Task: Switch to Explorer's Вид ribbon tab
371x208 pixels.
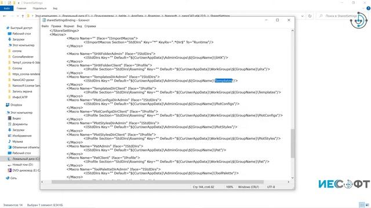Action: tap(55, 9)
